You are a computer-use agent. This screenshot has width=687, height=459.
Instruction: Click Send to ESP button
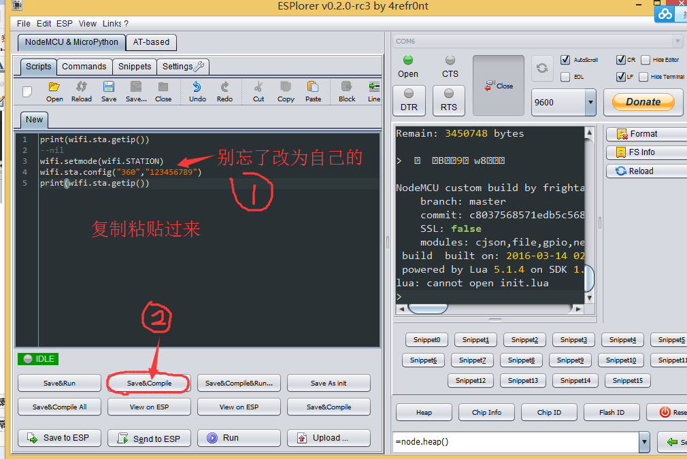[x=150, y=438]
